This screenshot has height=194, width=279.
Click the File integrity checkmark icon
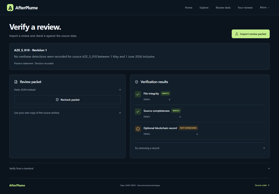pyautogui.click(x=138, y=95)
